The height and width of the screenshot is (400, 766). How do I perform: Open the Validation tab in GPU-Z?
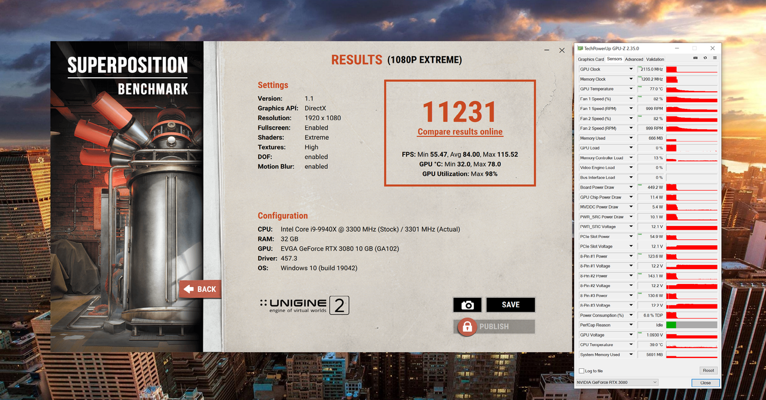(x=655, y=59)
